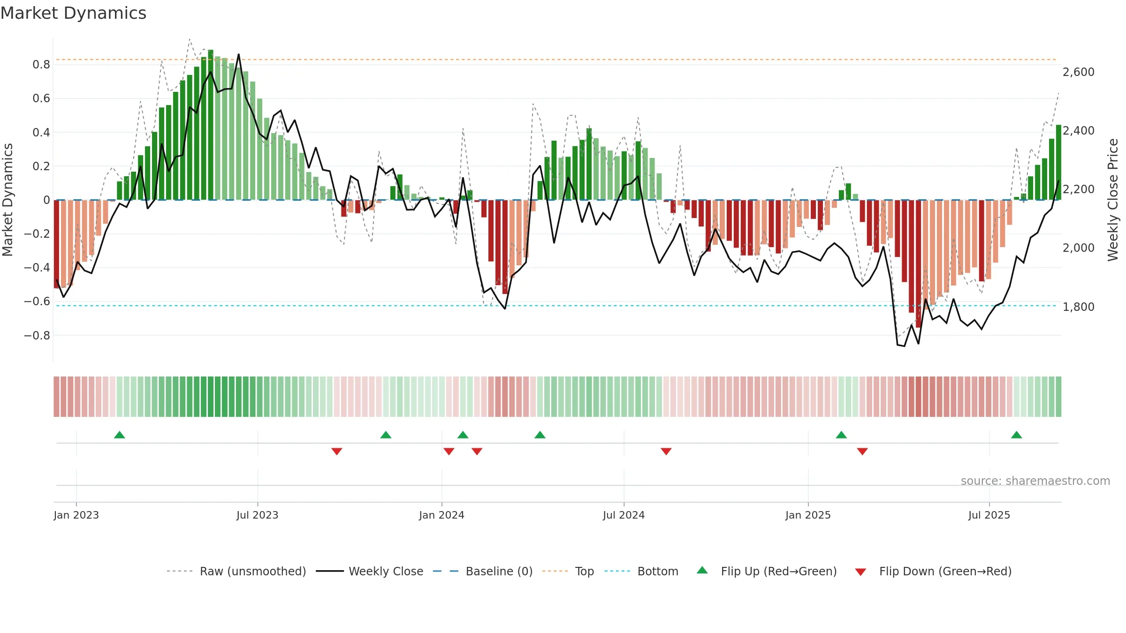Select the flip-up marker near November 2023
1126x633 pixels.
pyautogui.click(x=386, y=435)
